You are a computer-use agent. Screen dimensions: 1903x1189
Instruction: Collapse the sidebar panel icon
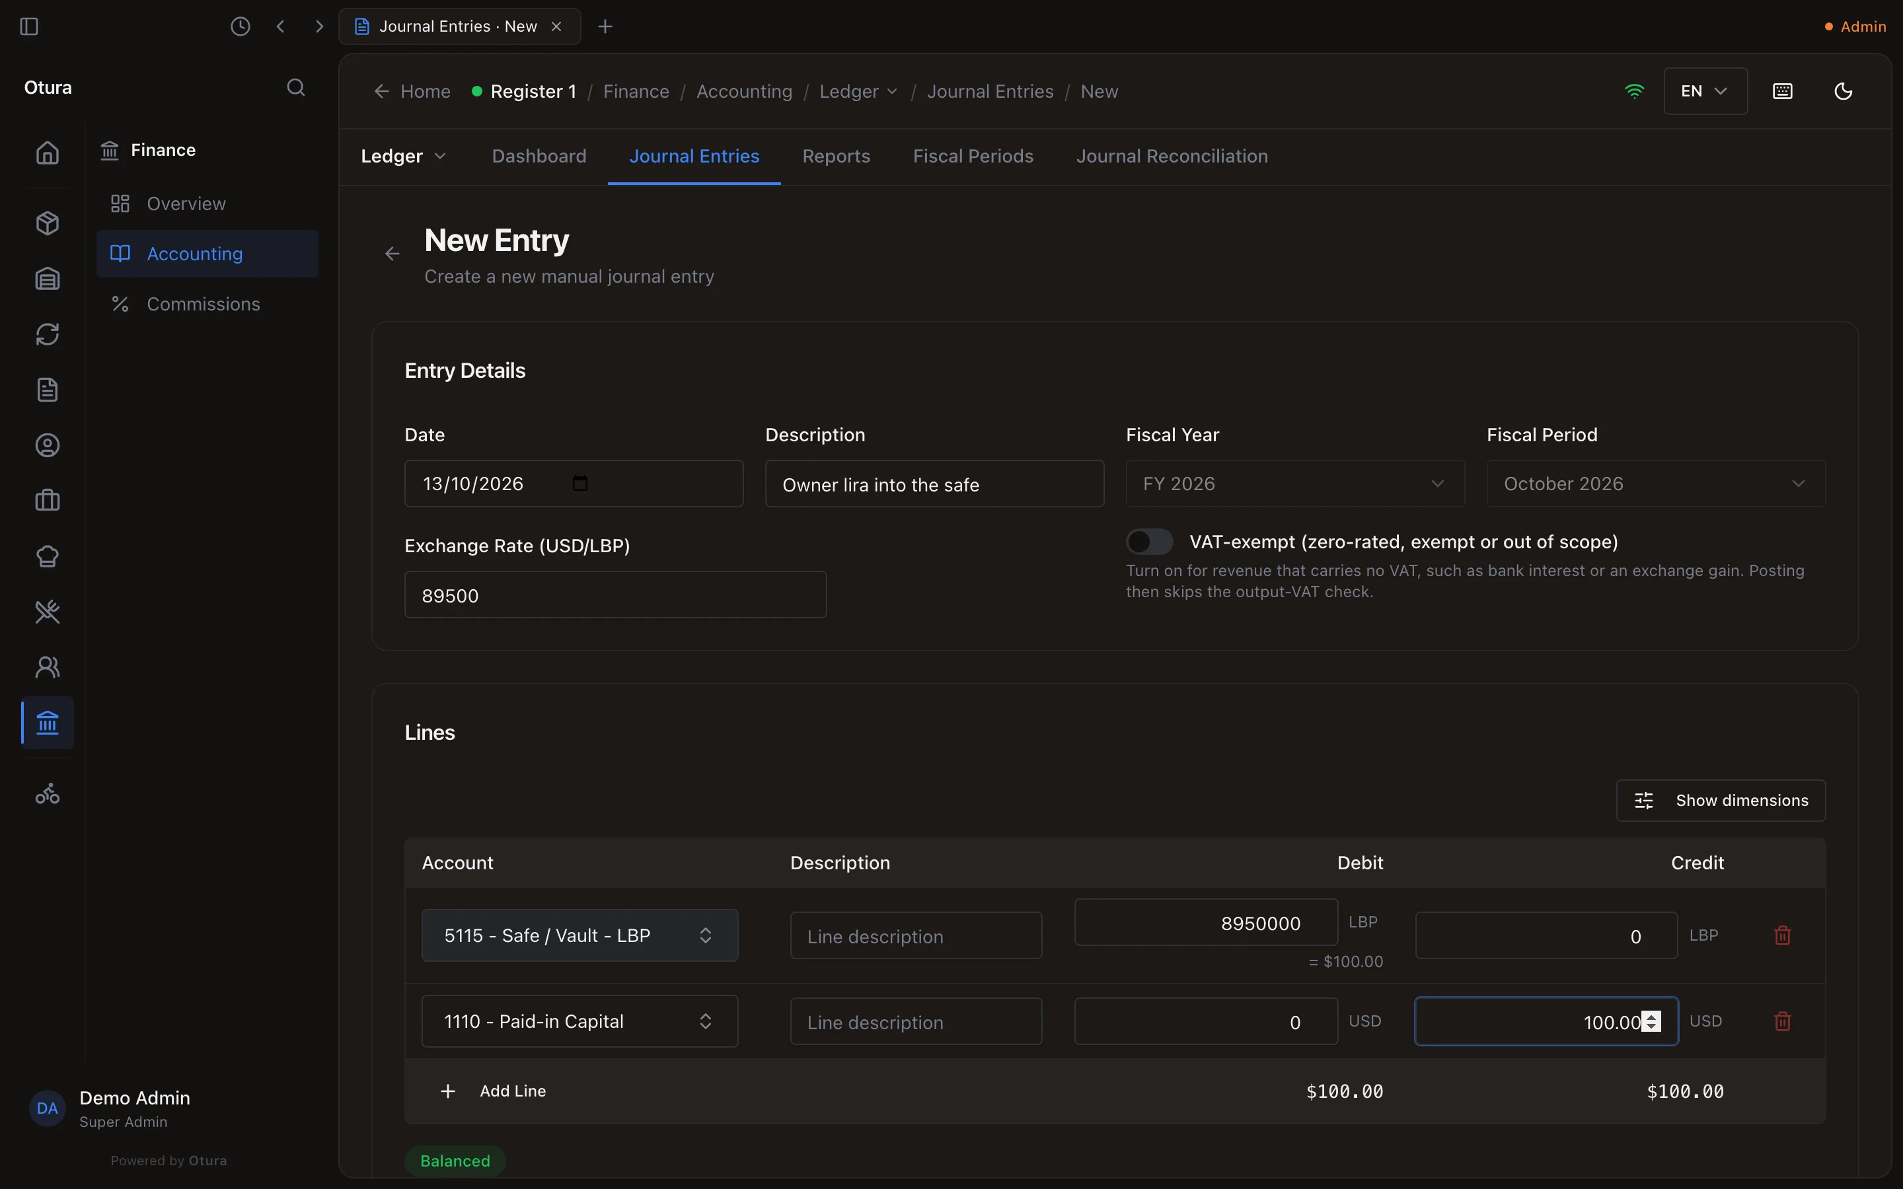coord(29,26)
